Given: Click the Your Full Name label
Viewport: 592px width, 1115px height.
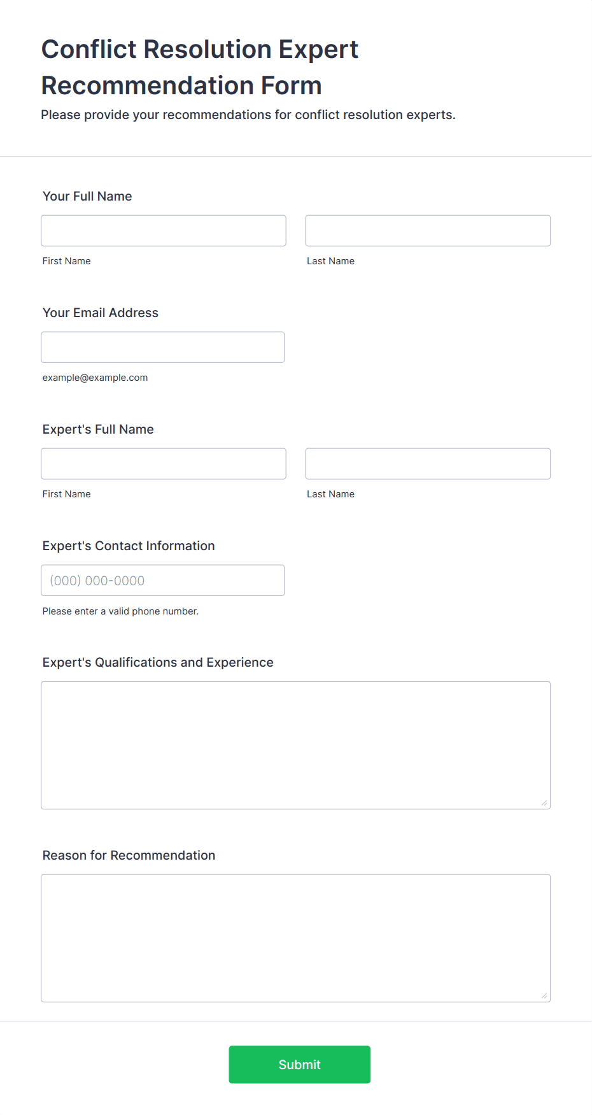Looking at the screenshot, I should coord(87,196).
